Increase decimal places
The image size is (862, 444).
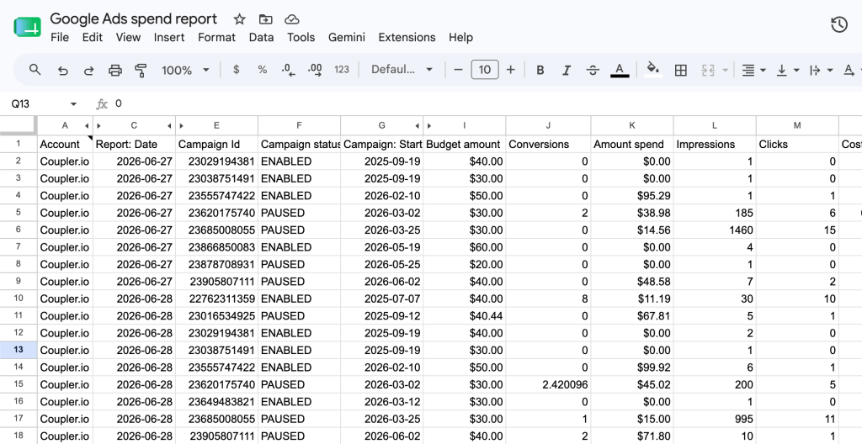pos(315,70)
